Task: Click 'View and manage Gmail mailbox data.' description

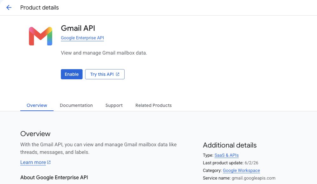Action: click(104, 53)
